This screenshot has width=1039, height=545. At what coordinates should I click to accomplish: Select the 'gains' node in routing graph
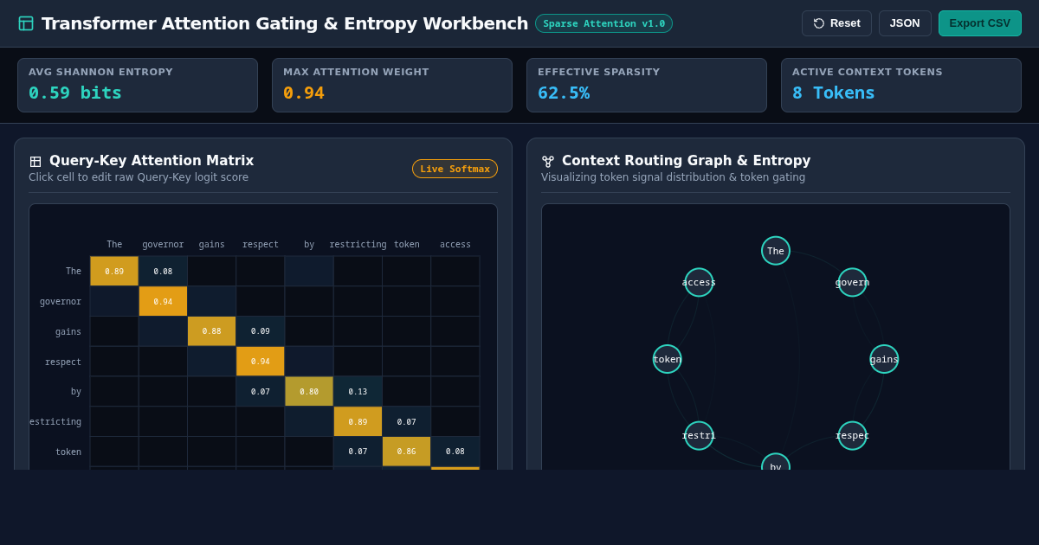[x=884, y=359]
